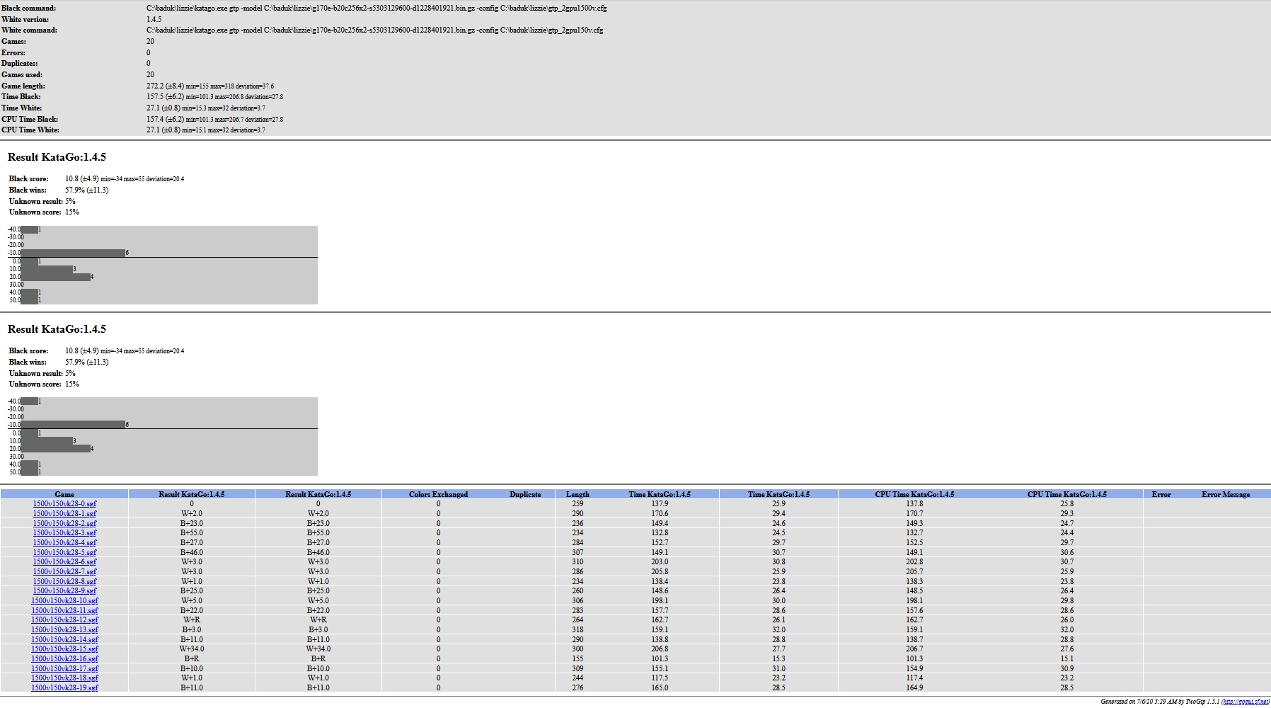Screen dimensions: 1271x708
Task: Click the Length cell "155"
Action: [x=577, y=658]
